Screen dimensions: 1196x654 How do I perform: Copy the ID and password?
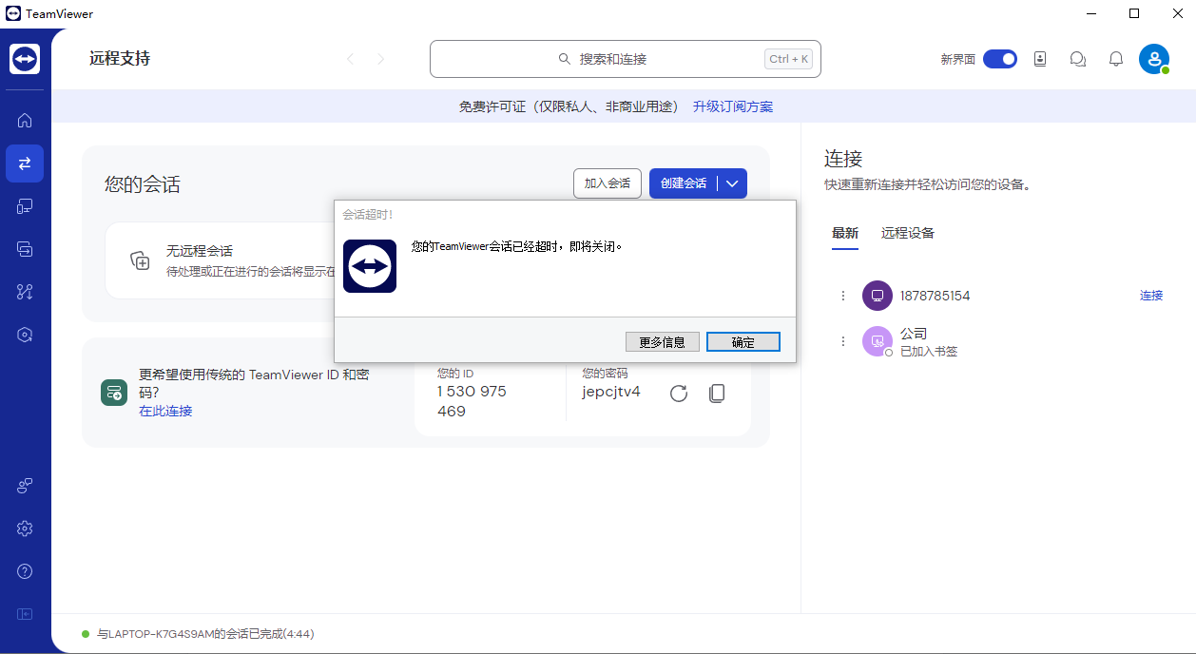point(718,394)
